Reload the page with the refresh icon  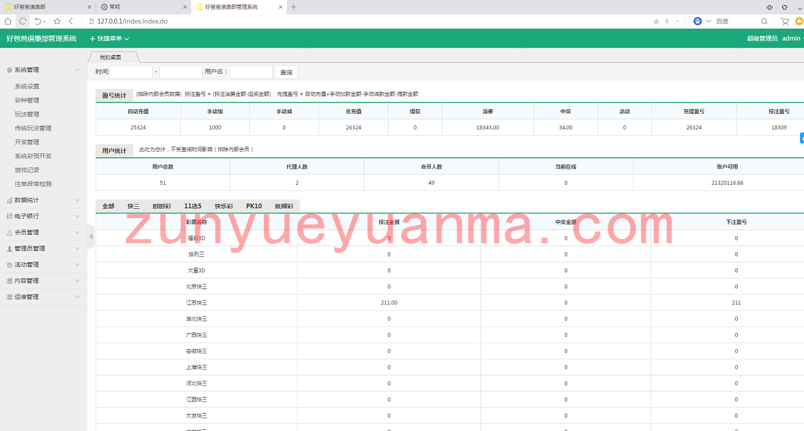coord(23,21)
